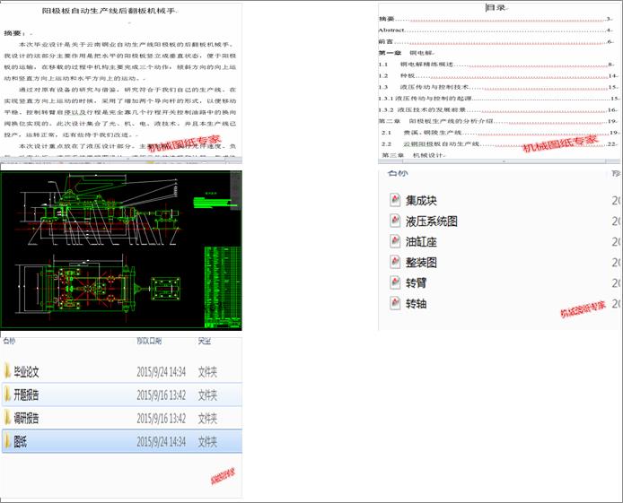623x503 pixels.
Task: Click the horizontal scrollbar under the contents page
Action: [498, 161]
